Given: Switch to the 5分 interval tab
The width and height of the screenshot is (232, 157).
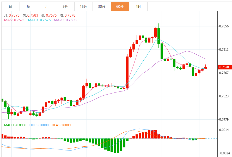Looking at the screenshot, I should (x=65, y=6).
